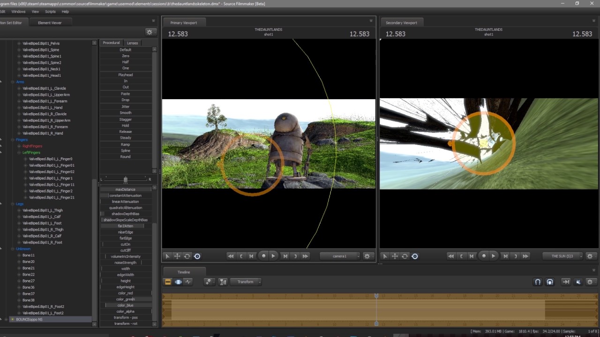This screenshot has height=337, width=600.
Task: Toggle timeline audio mute icon
Action: 578,282
